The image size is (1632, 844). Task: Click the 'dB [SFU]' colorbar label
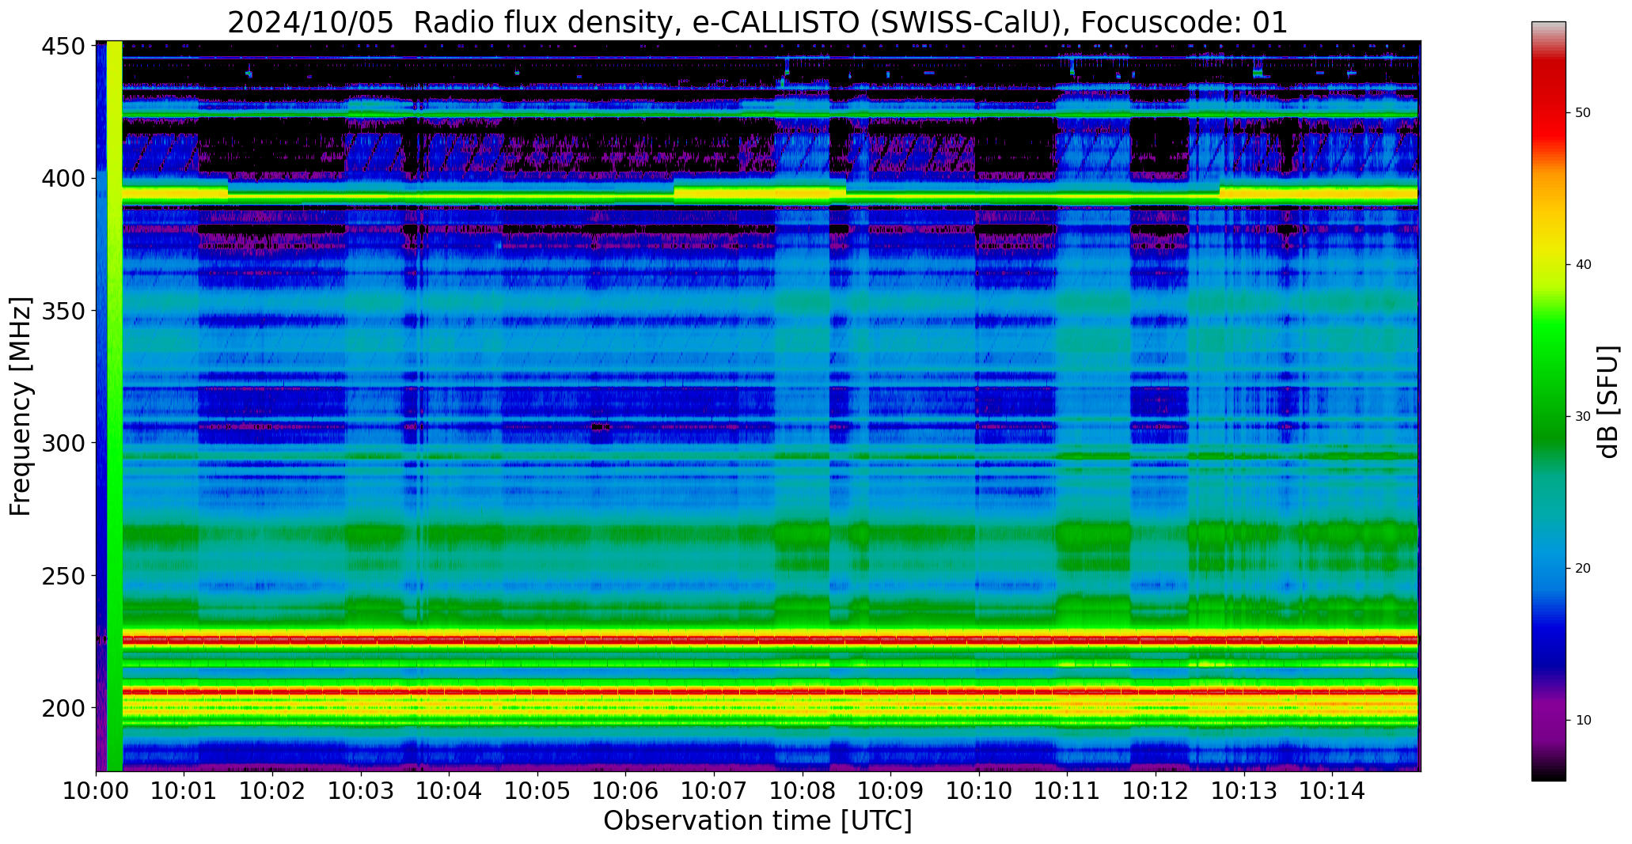(1608, 402)
